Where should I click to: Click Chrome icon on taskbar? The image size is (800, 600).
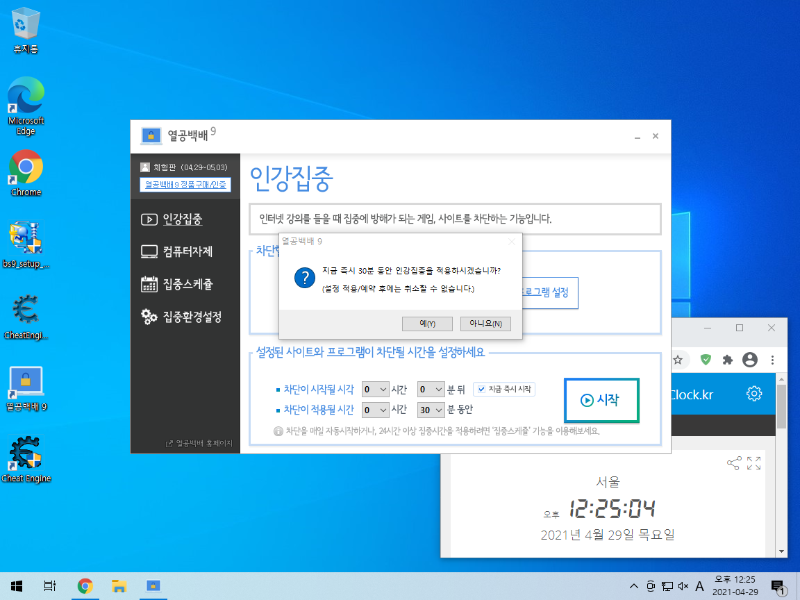coord(85,586)
